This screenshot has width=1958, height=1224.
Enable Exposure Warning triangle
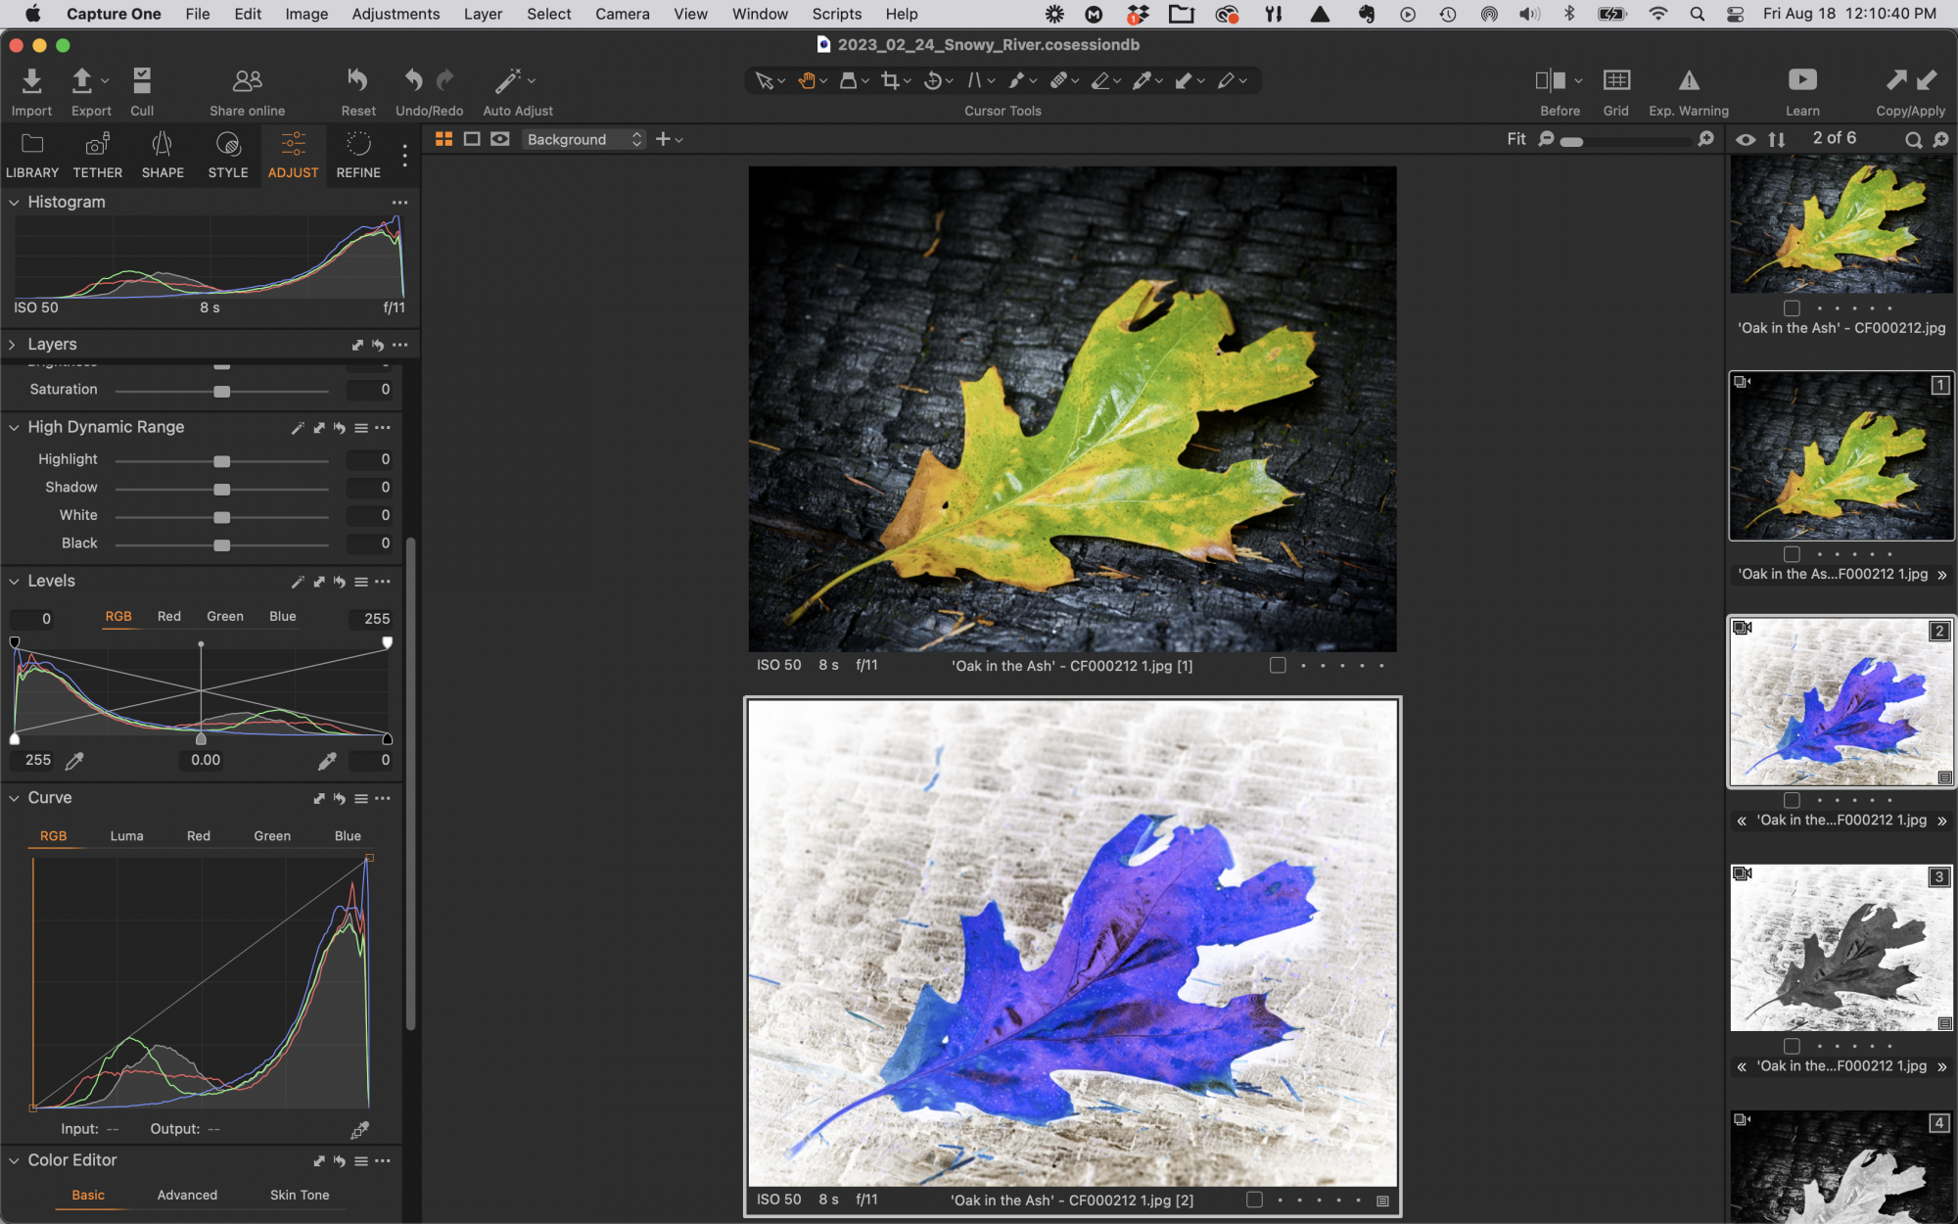tap(1689, 80)
